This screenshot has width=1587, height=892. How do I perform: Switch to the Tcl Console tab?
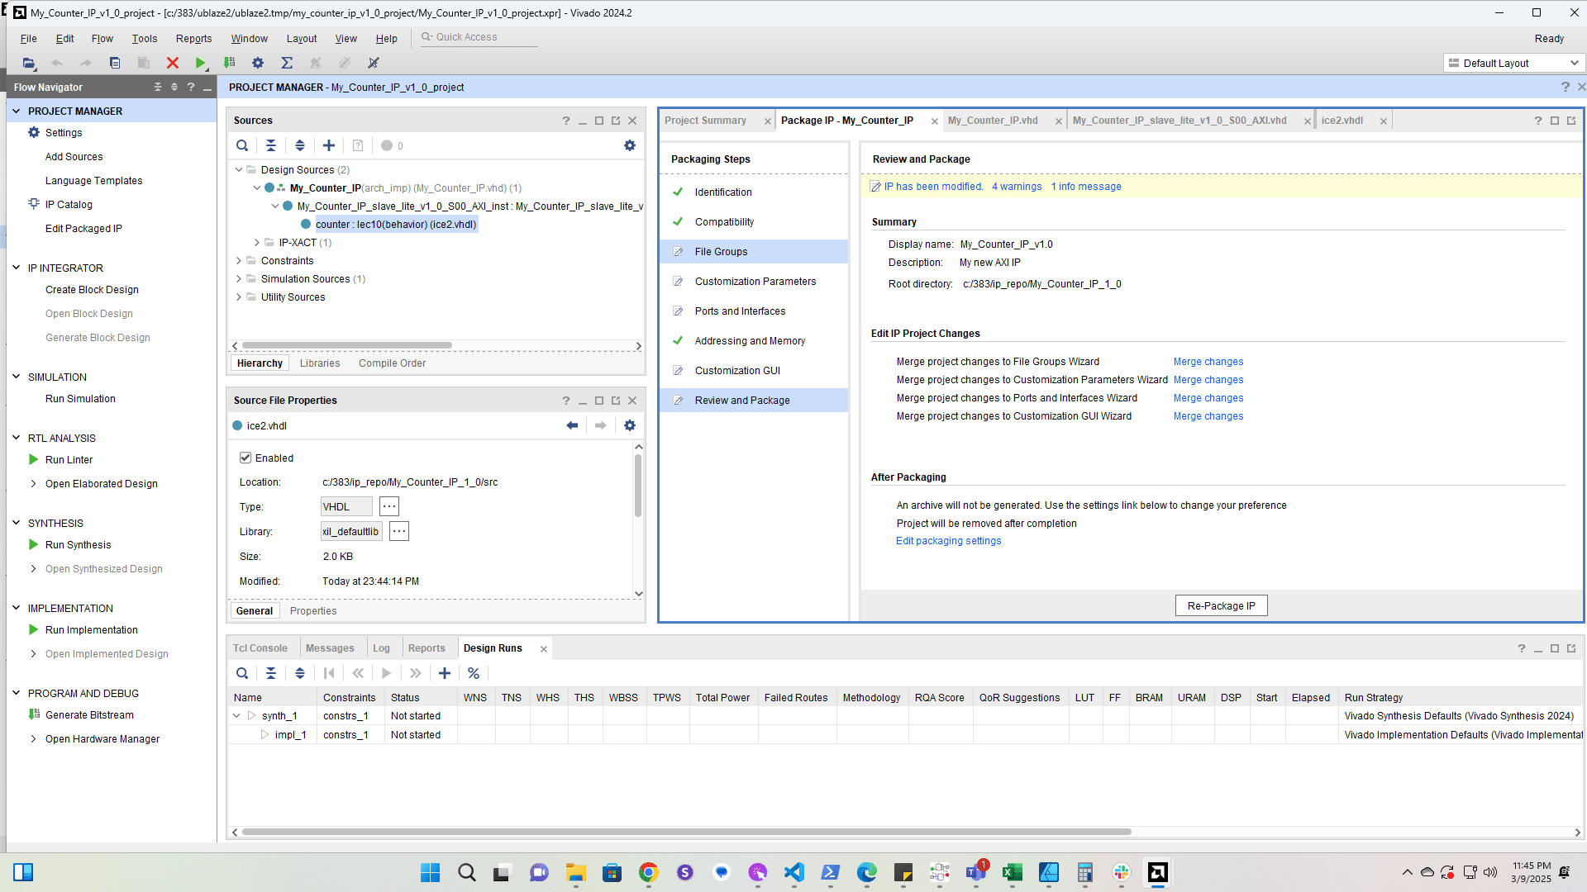pos(260,648)
